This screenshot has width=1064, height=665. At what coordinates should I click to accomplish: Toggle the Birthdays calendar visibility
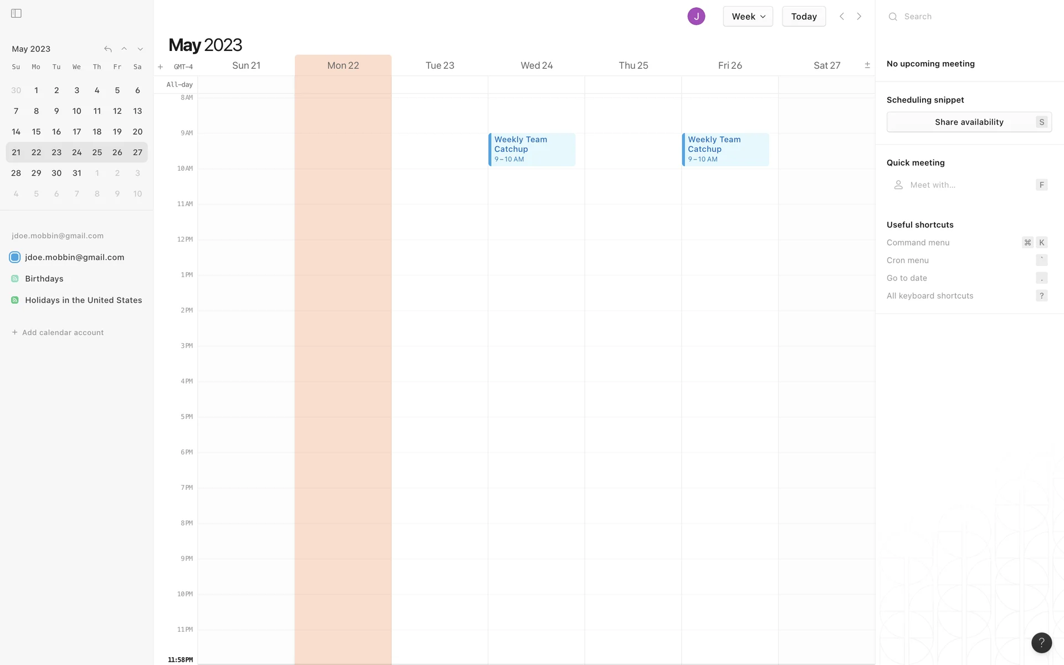tap(15, 279)
